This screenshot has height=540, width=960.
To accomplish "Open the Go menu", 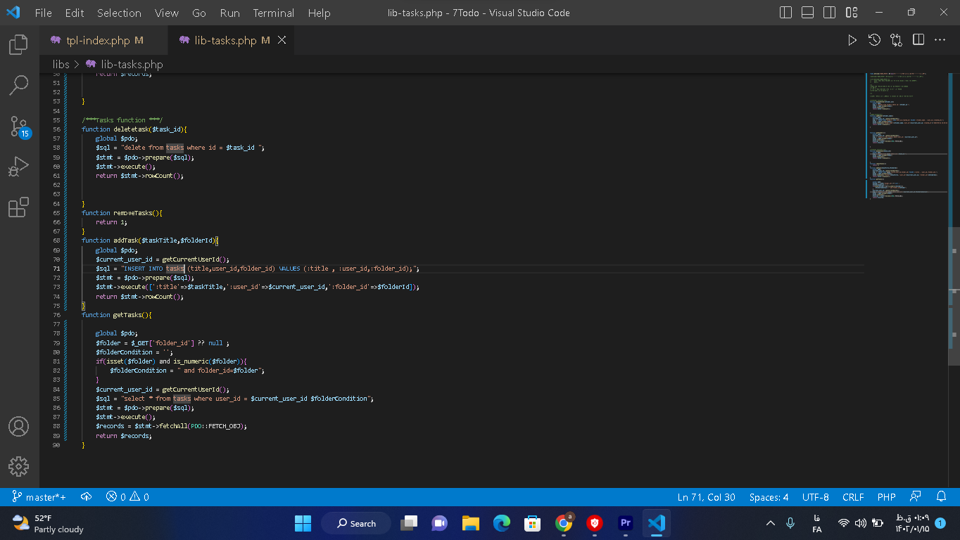I will click(199, 13).
